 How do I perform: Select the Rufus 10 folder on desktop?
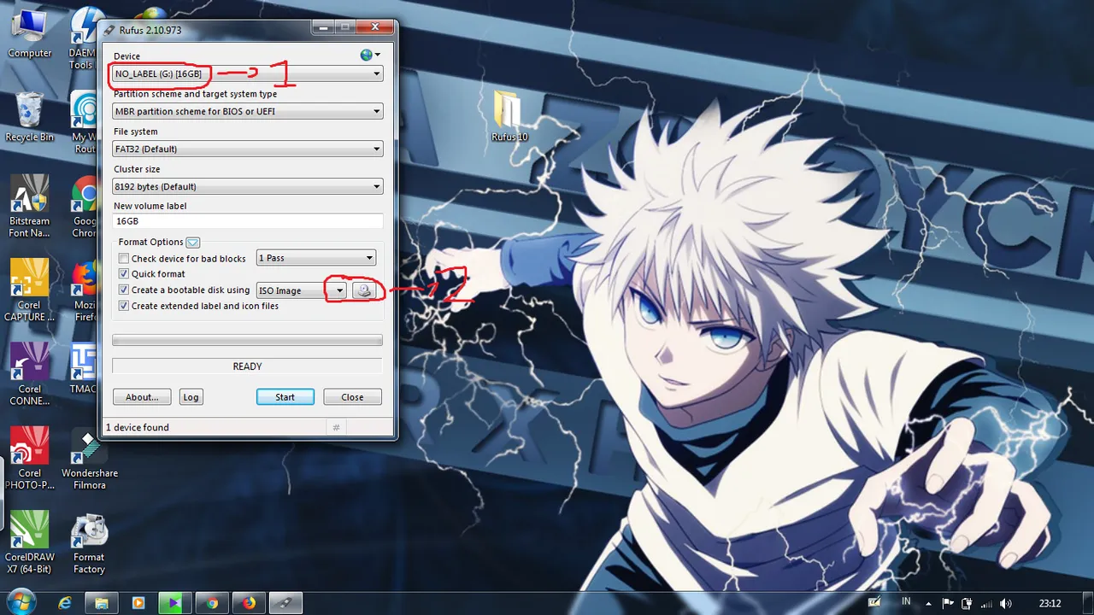(509, 116)
